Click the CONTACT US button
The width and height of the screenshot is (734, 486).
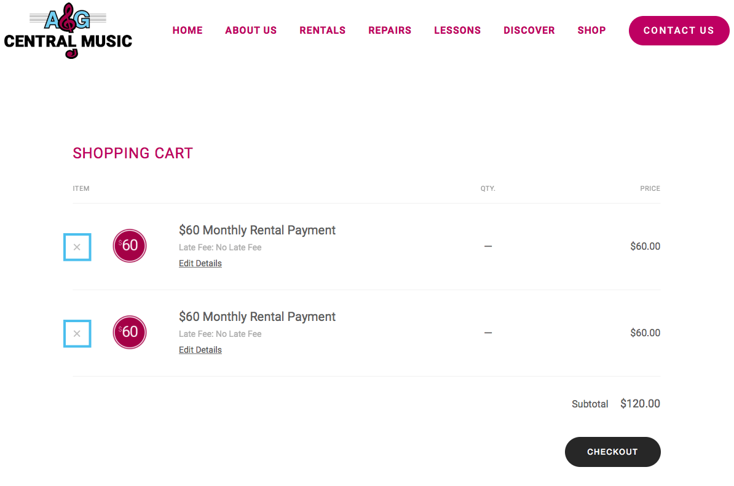pos(679,31)
